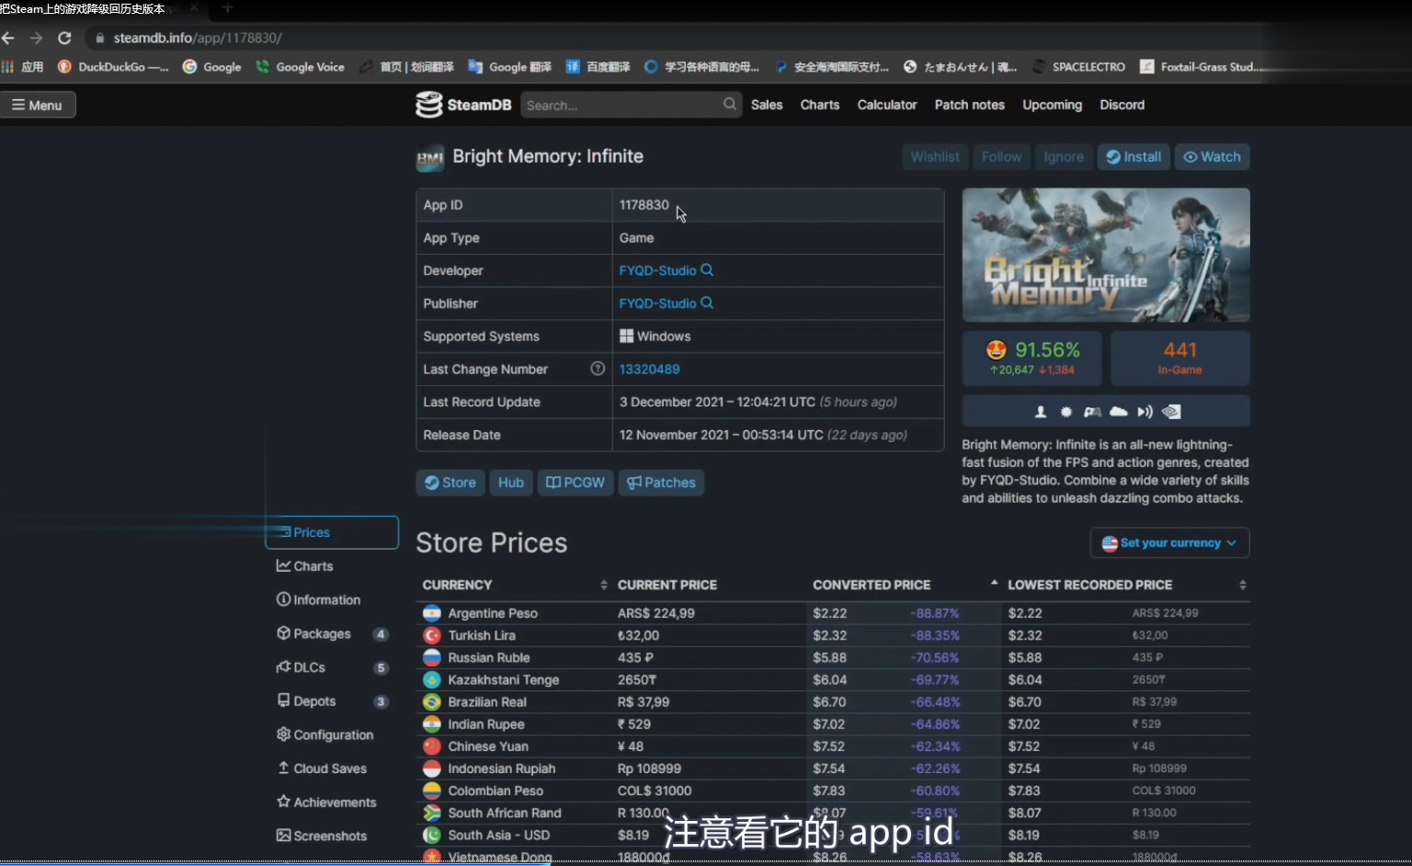
Task: Select the Information sidebar tab
Action: (x=332, y=599)
